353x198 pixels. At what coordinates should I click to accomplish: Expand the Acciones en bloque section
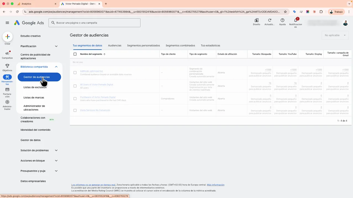[x=56, y=161]
